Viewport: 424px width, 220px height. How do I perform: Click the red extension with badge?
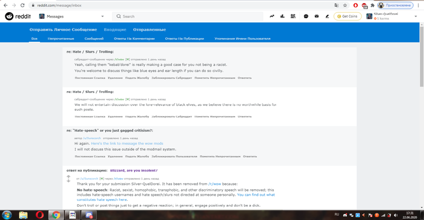coord(364,5)
